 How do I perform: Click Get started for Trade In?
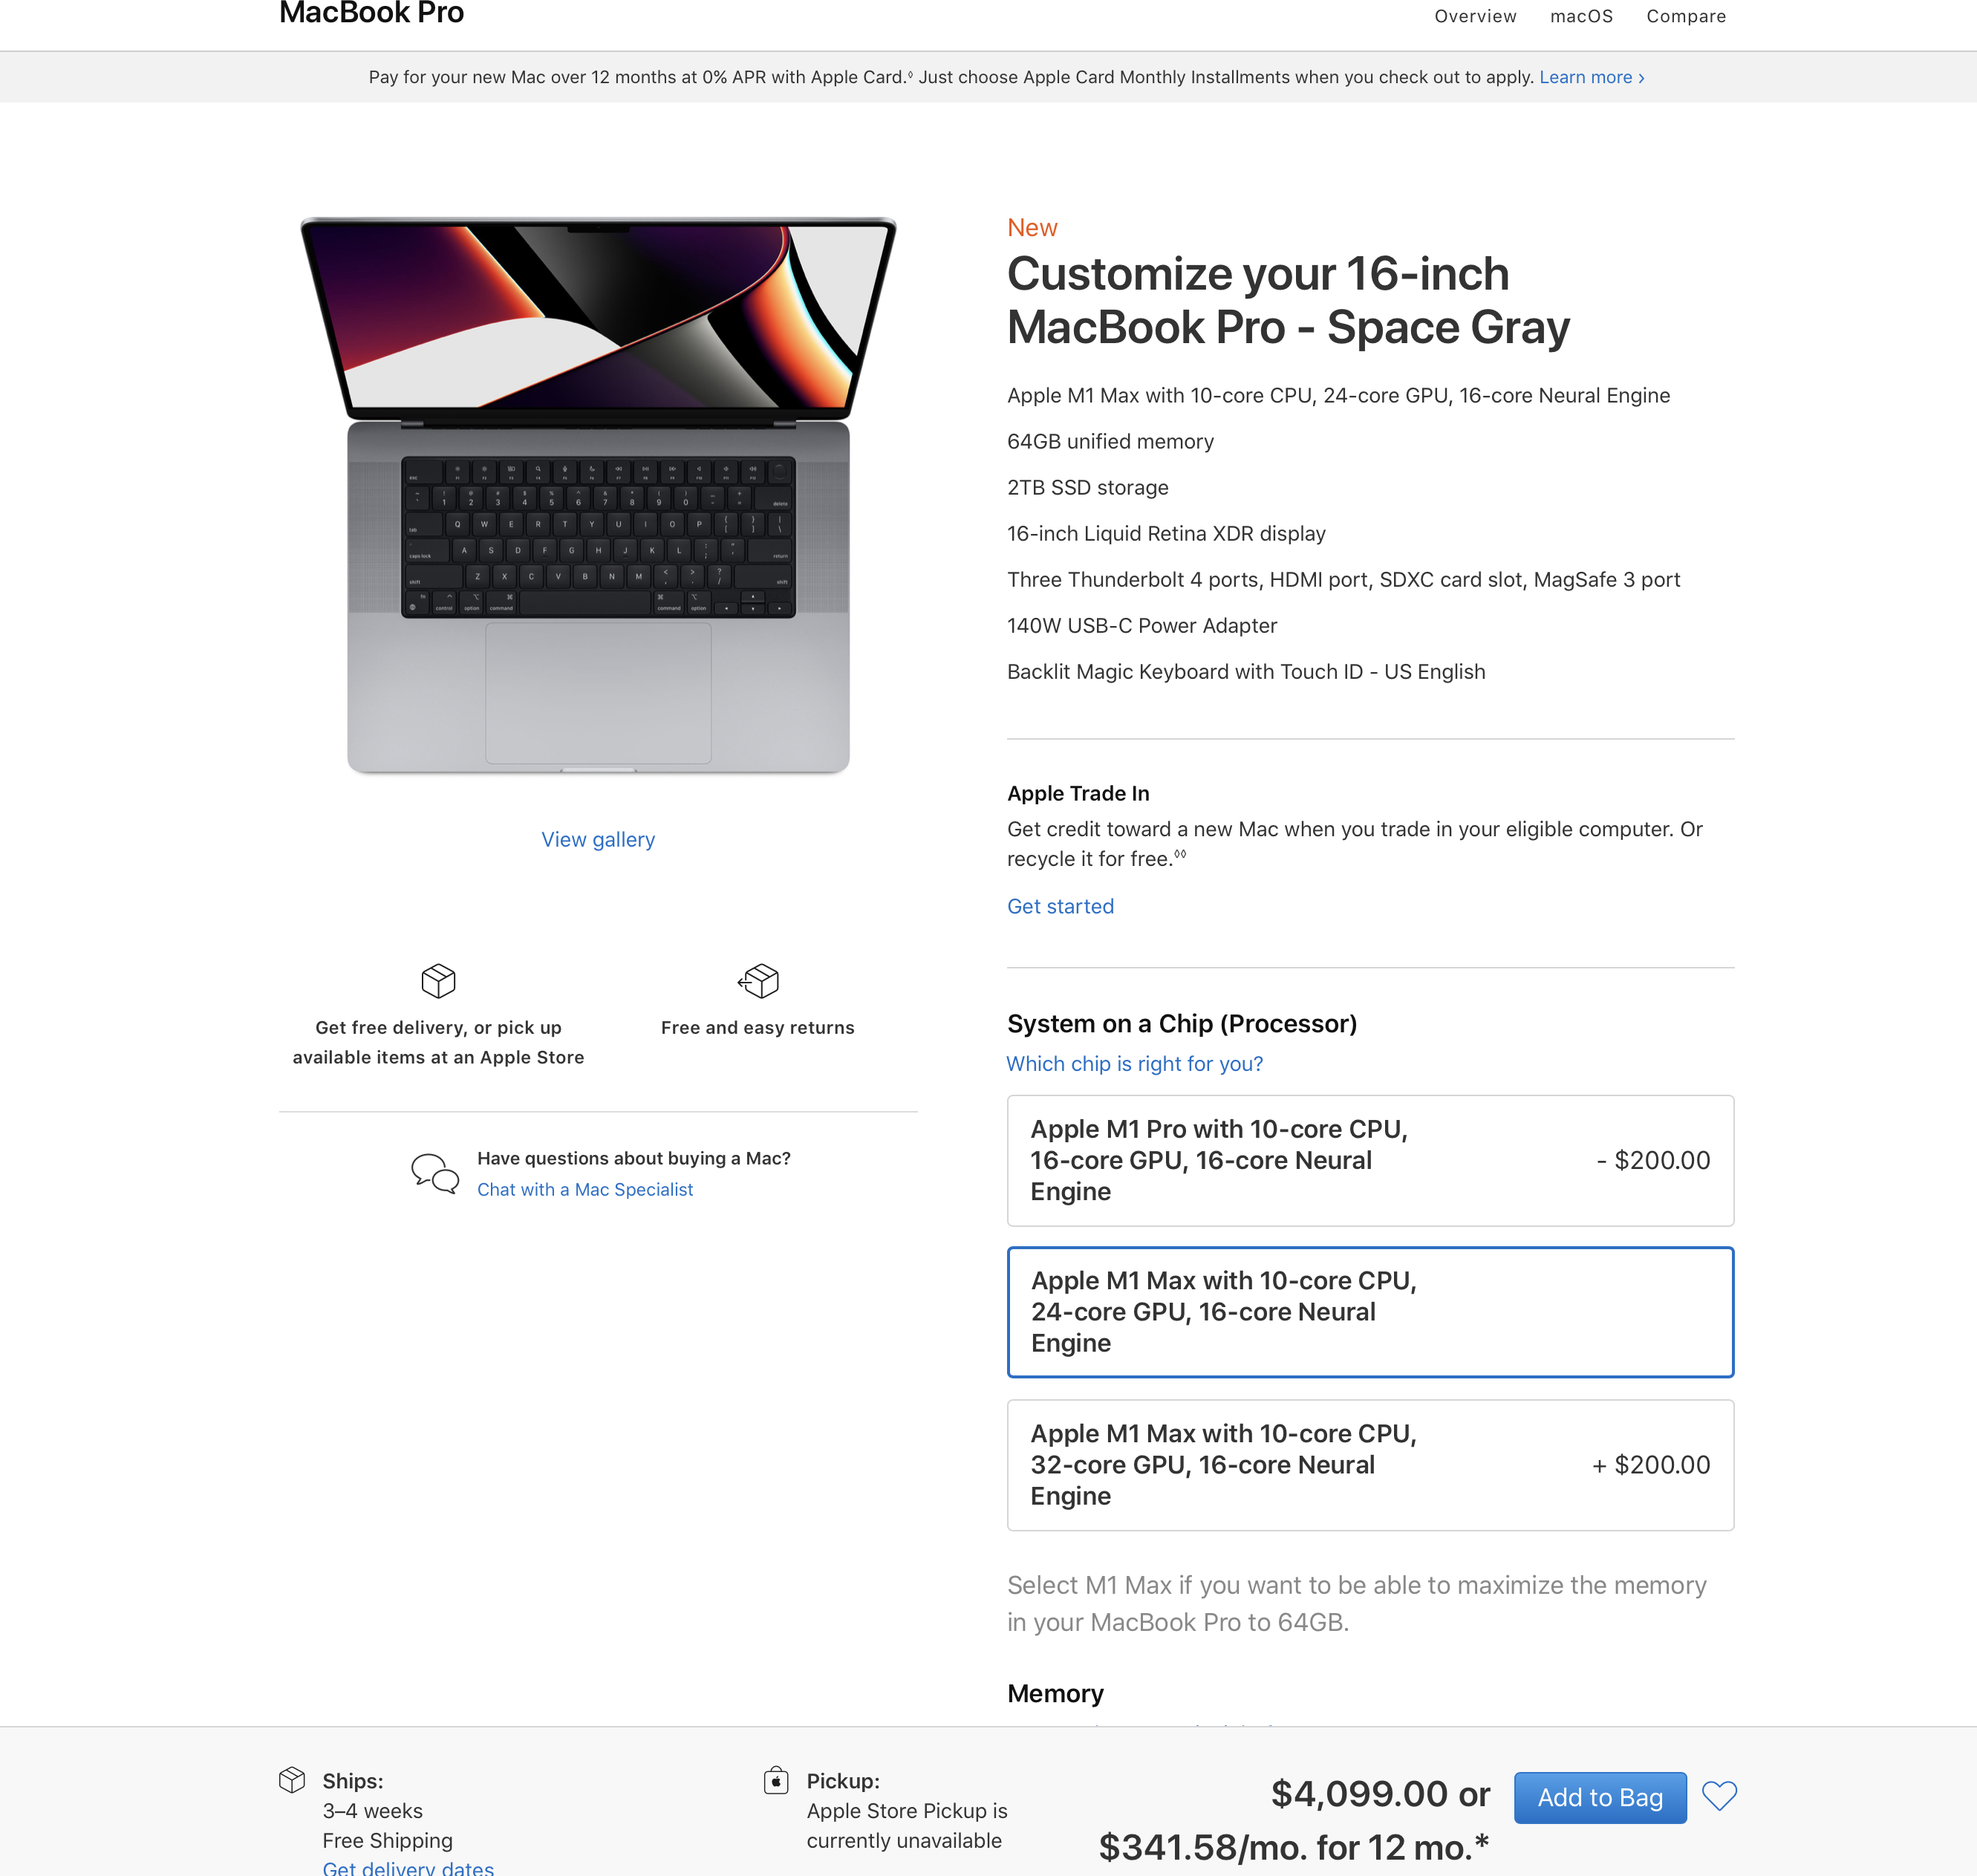point(1060,906)
